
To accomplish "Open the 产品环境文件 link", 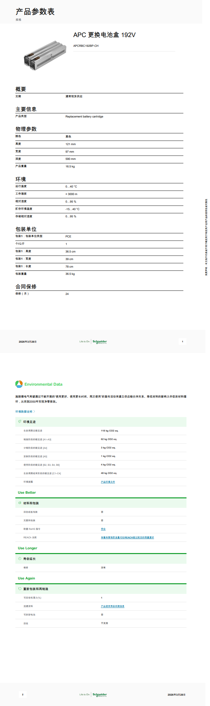I will [108, 482].
